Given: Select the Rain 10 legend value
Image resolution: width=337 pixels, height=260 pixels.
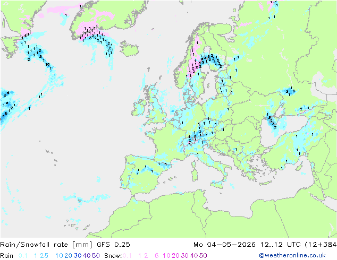Looking at the screenshot, I should [x=59, y=256].
